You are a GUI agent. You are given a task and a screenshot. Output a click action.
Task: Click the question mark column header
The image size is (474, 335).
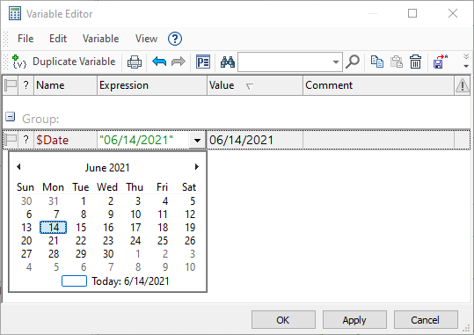(x=26, y=85)
